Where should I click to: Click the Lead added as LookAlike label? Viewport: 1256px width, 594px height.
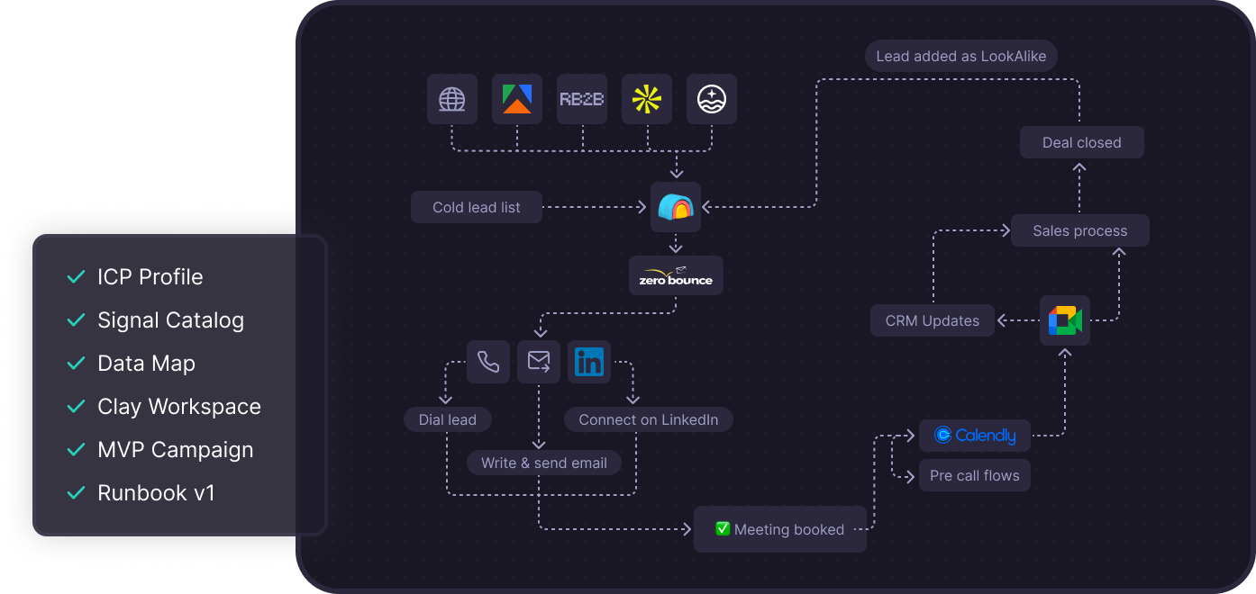pyautogui.click(x=961, y=56)
